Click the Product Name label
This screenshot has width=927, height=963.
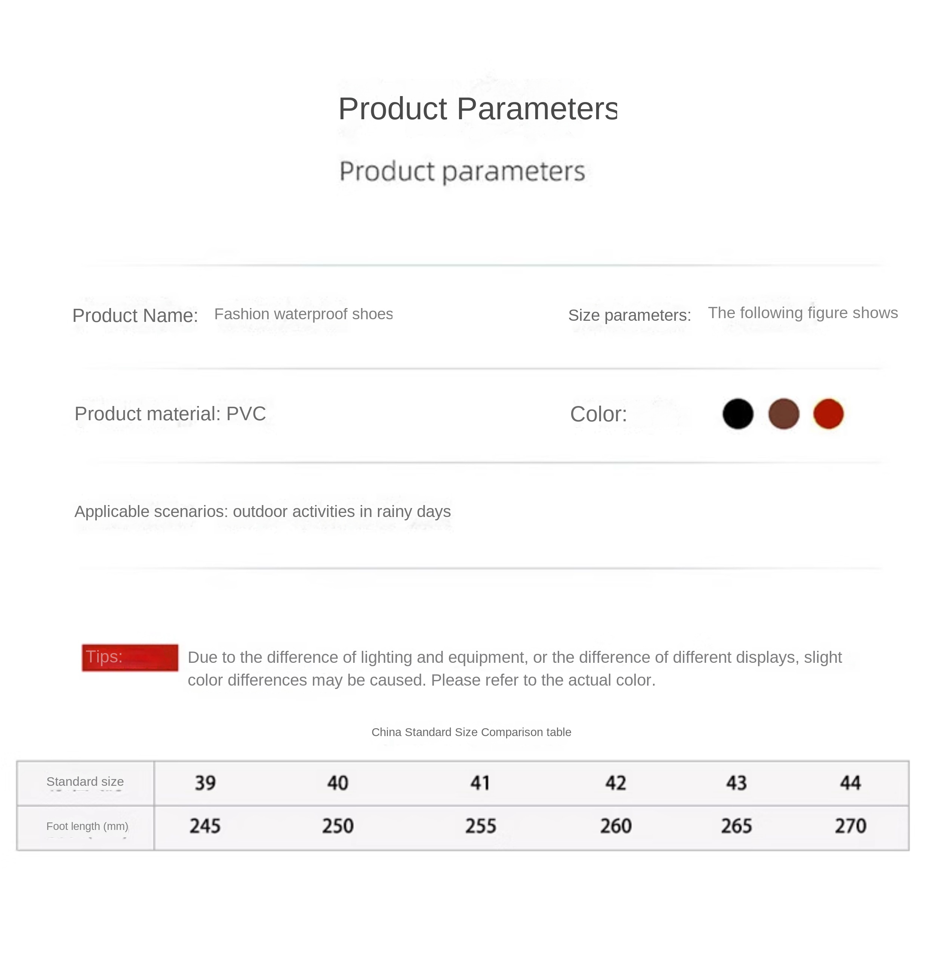[135, 316]
